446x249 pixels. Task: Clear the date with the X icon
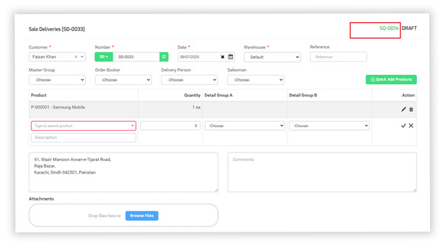pos(223,57)
